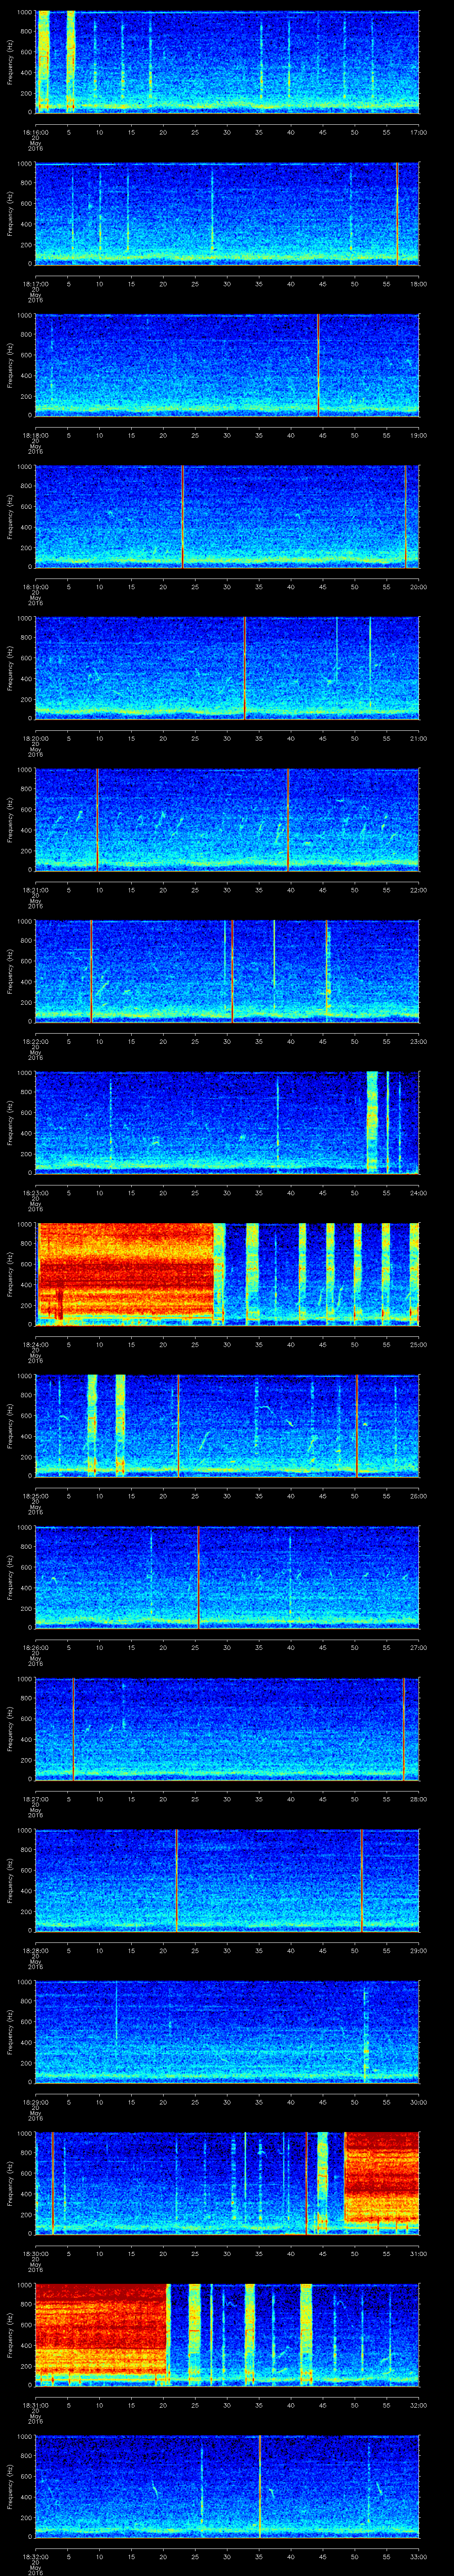This screenshot has width=454, height=2576.
Task: Click the red vertical line in 18:18:00 spectrogram
Action: coord(318,365)
